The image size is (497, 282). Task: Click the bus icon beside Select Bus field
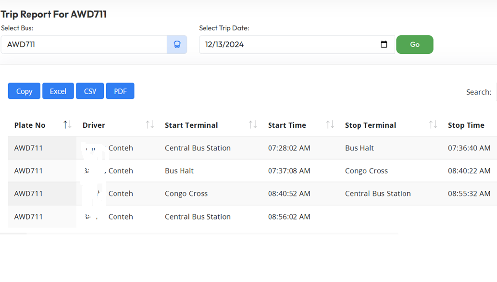click(177, 45)
